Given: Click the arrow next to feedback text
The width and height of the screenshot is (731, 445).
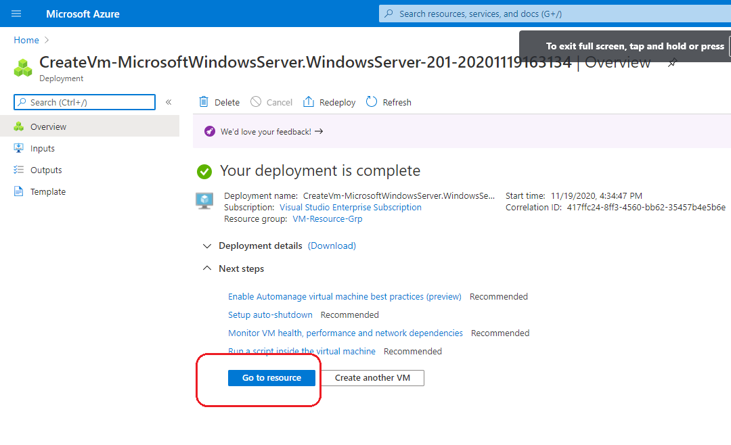Looking at the screenshot, I should pyautogui.click(x=319, y=131).
